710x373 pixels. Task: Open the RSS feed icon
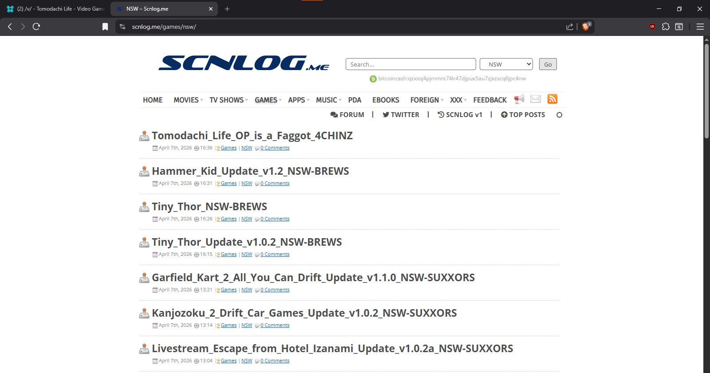tap(552, 99)
